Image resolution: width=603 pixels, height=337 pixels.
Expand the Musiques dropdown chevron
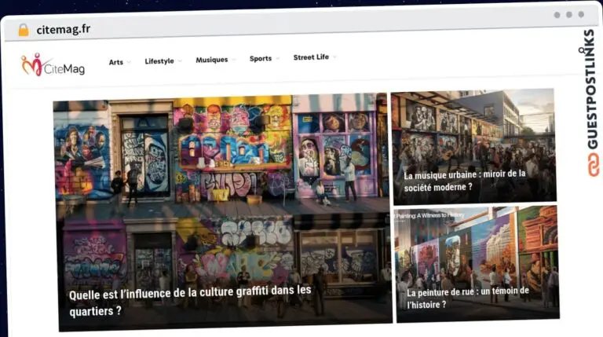point(234,60)
